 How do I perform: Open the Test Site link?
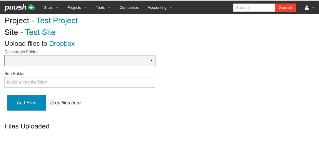pos(40,32)
